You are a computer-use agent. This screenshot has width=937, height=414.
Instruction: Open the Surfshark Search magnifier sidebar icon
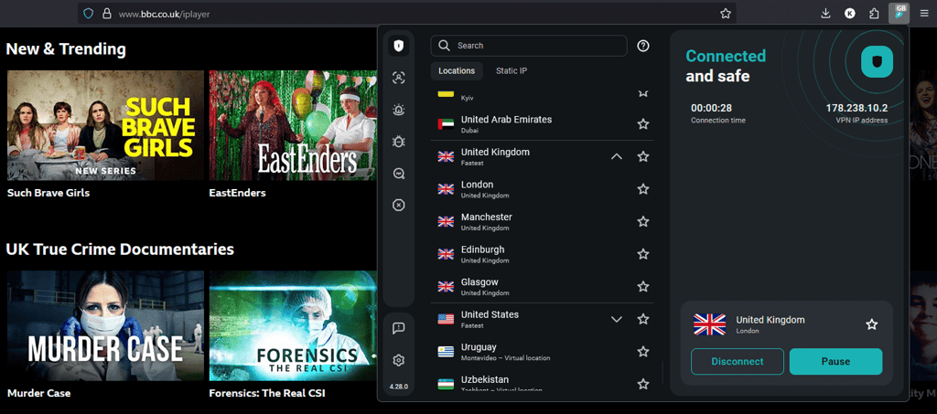coord(399,174)
